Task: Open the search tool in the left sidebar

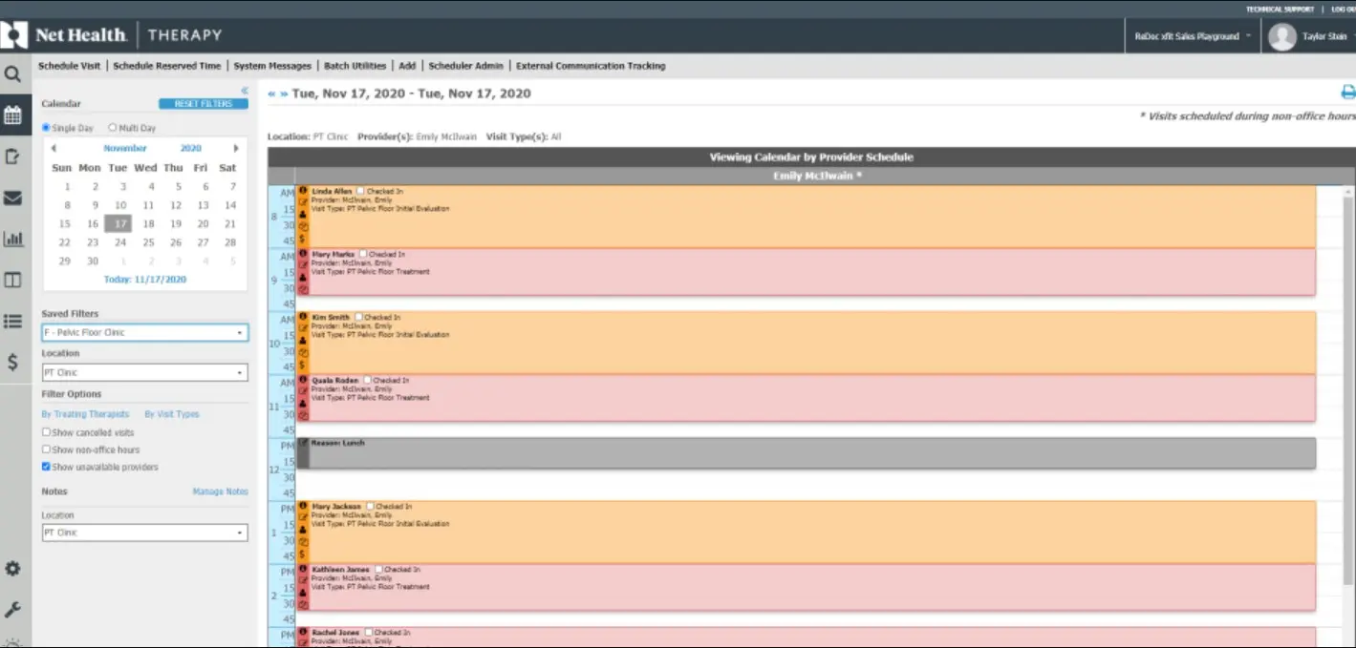Action: pos(13,73)
